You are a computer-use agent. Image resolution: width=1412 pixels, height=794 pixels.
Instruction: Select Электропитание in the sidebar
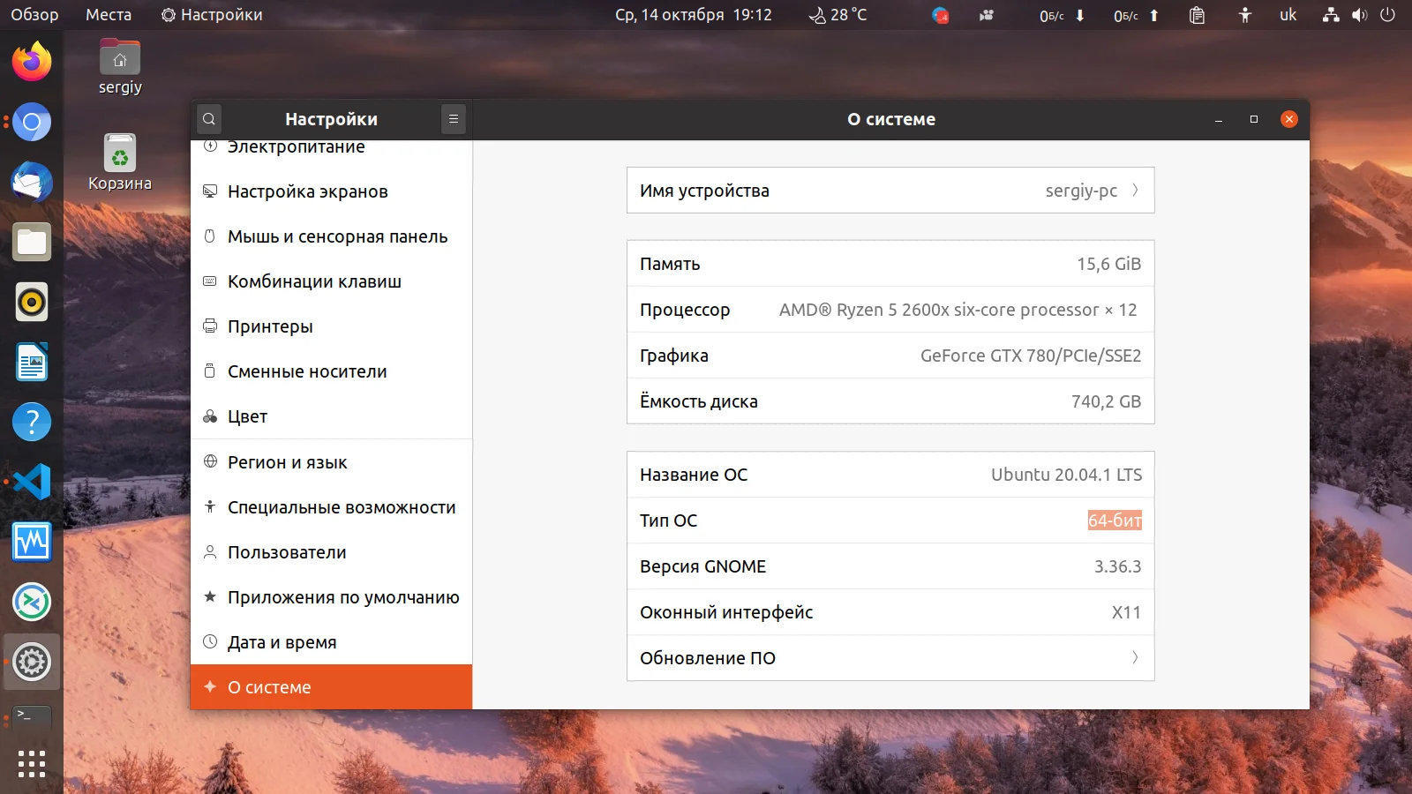click(x=332, y=148)
